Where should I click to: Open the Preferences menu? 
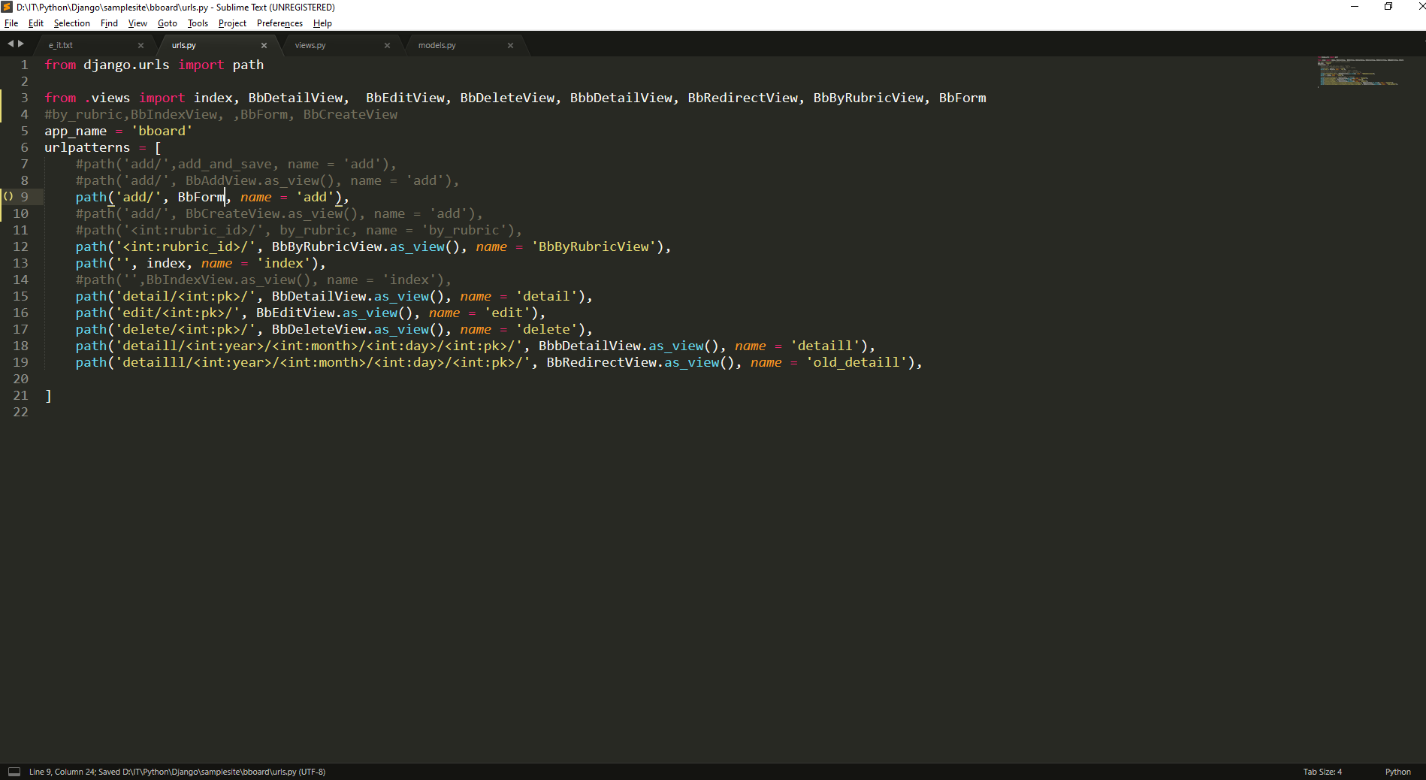click(x=279, y=23)
